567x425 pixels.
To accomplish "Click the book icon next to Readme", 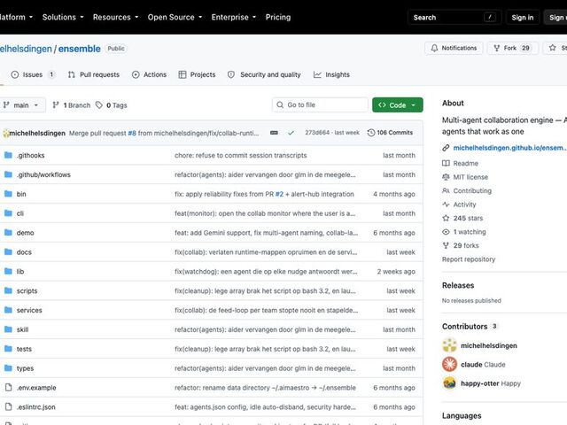I will [446, 163].
